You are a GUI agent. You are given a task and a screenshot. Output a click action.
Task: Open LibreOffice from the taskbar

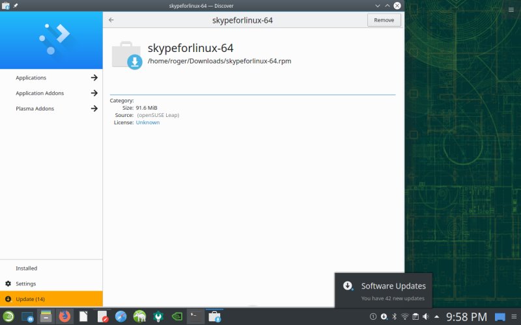pos(83,317)
